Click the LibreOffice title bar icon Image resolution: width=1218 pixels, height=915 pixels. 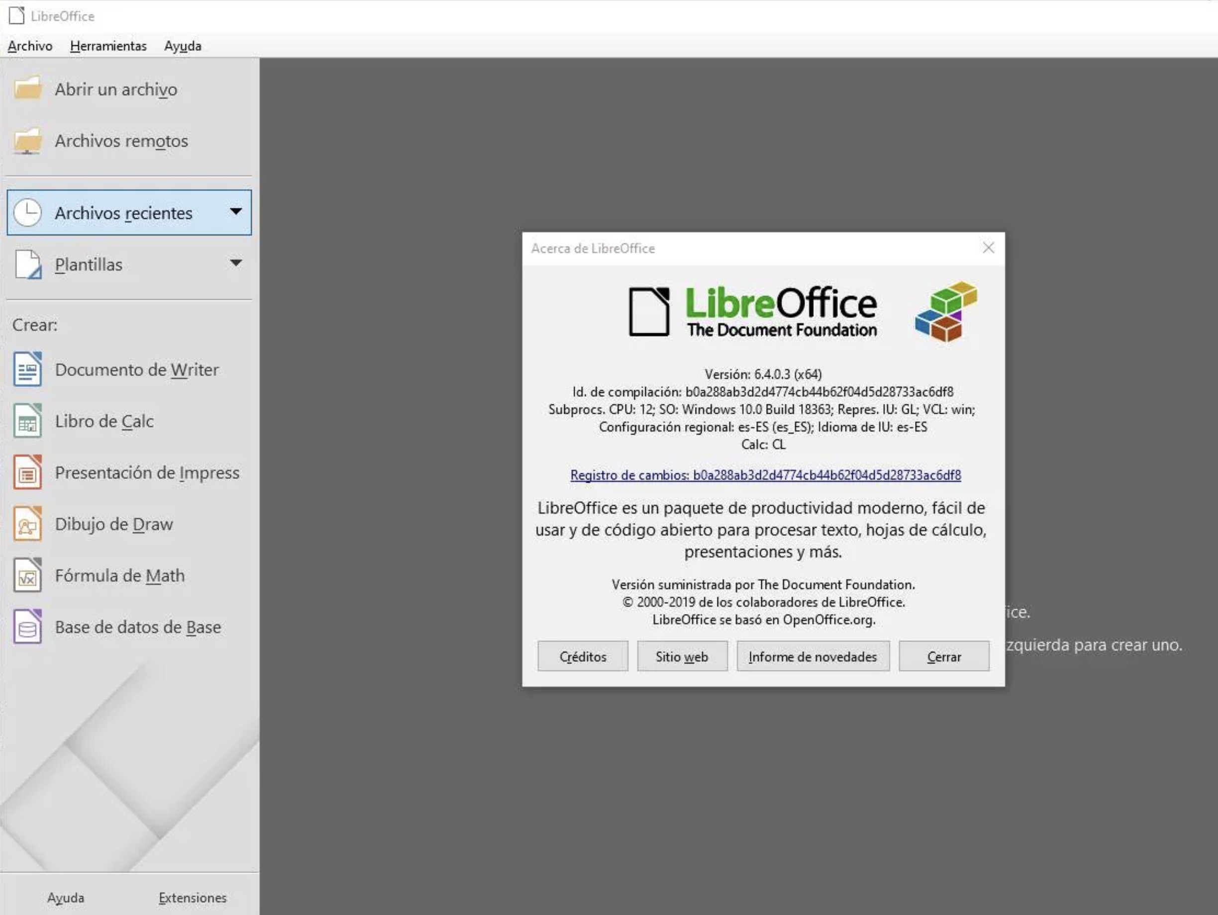16,15
